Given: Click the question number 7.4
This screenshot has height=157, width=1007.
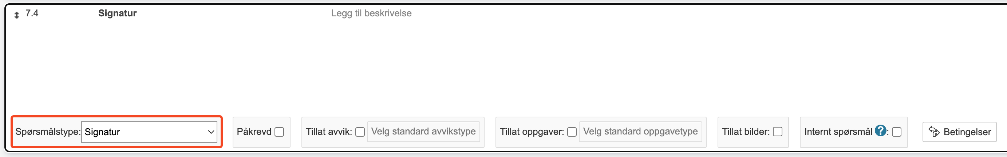Looking at the screenshot, I should (x=32, y=13).
